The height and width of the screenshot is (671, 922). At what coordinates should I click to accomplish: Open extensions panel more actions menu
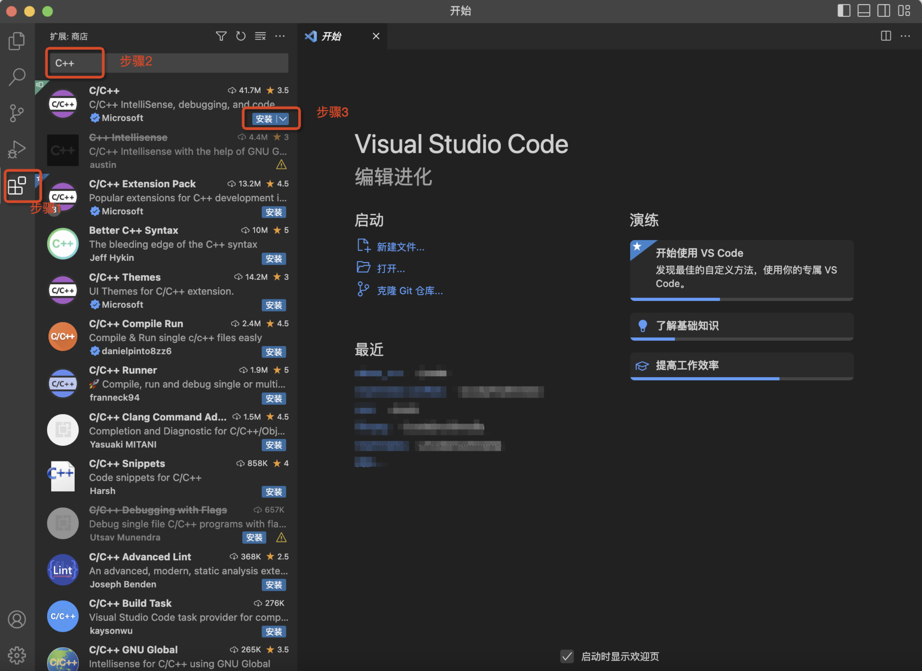click(280, 36)
